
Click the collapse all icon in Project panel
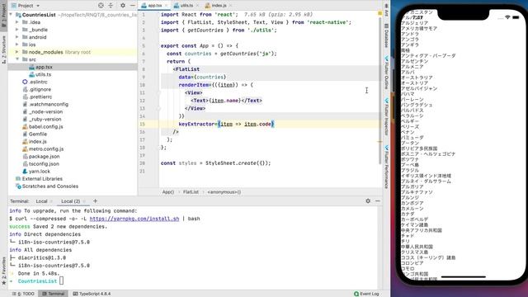(111, 6)
